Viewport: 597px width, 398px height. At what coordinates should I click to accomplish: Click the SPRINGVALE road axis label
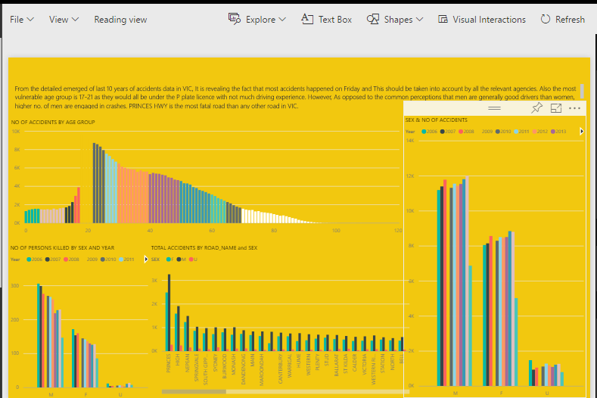[x=197, y=368]
